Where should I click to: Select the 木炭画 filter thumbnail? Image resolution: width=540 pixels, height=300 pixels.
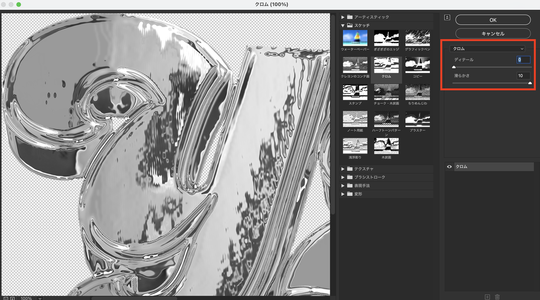[387, 146]
